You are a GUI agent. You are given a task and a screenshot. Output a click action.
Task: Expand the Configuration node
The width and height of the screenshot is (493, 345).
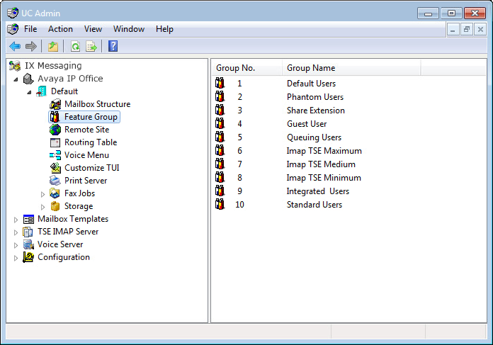coord(16,258)
